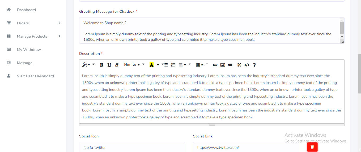The image size is (361, 152).
Task: Open the Nunito font family dropdown
Action: pyautogui.click(x=132, y=65)
